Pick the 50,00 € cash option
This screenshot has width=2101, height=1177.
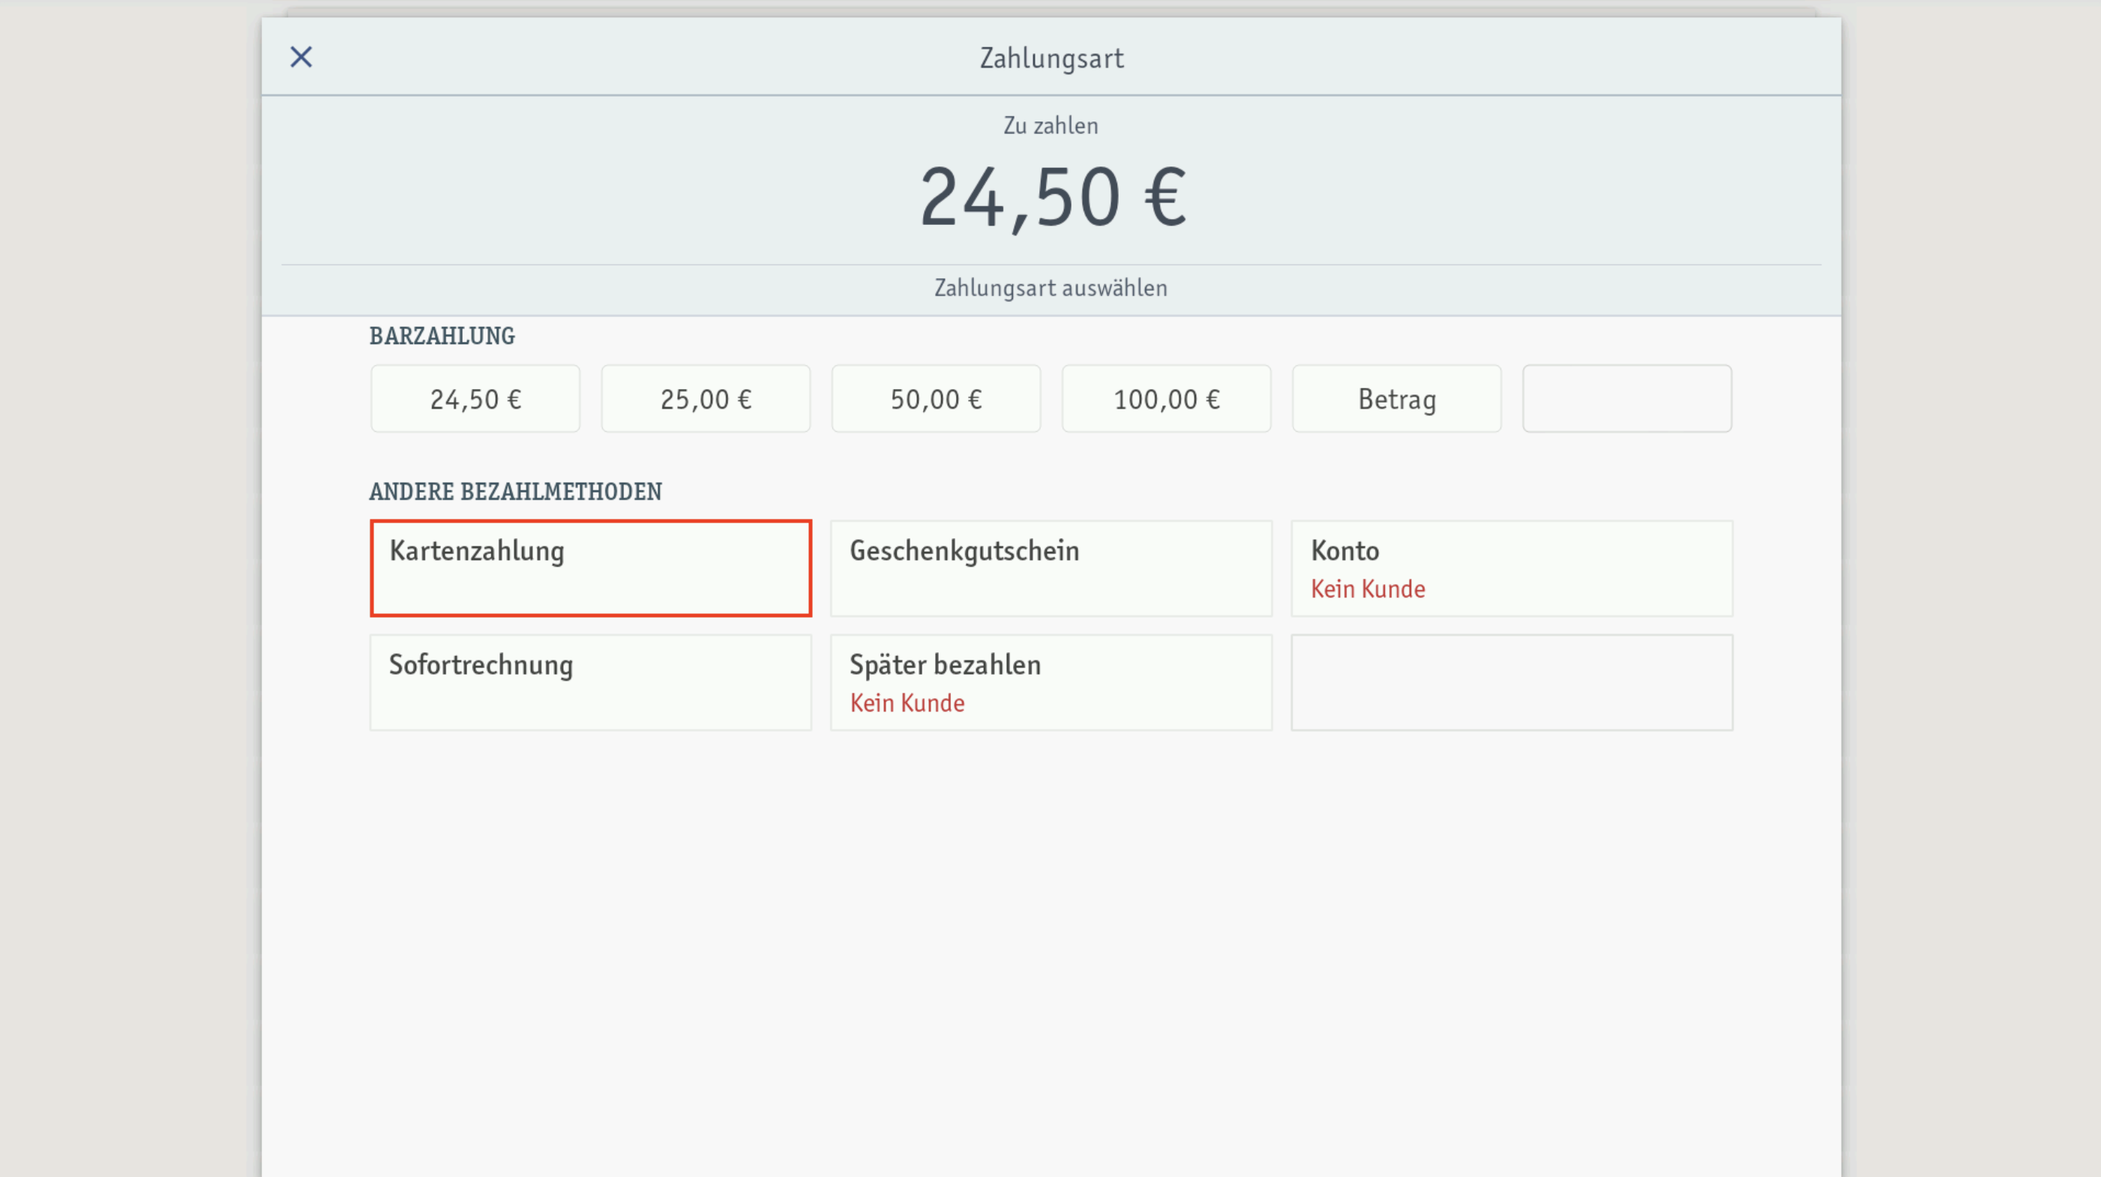tap(937, 399)
